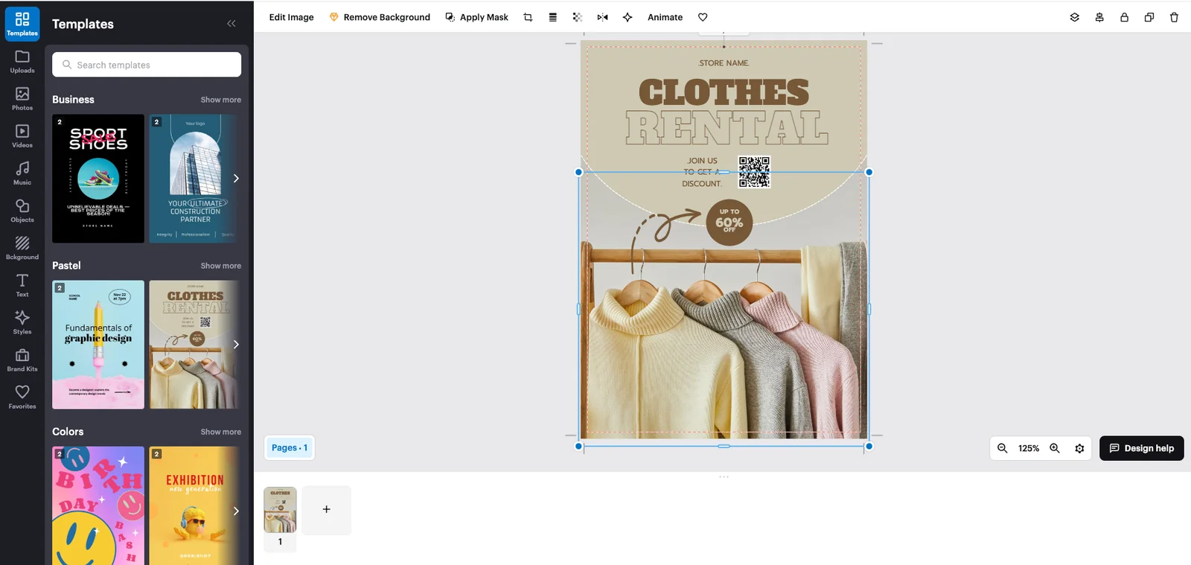
Task: Open the Objects sidebar panel
Action: point(22,211)
